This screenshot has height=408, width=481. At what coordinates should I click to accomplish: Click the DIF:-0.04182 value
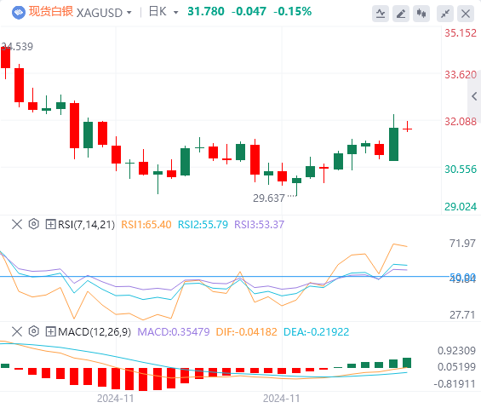[x=247, y=332]
